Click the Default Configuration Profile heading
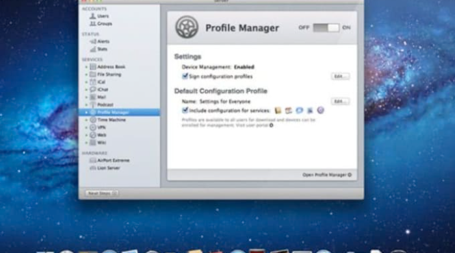455x253 pixels. click(220, 91)
